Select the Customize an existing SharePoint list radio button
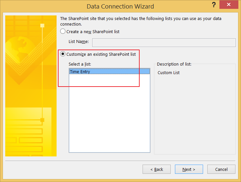The width and height of the screenshot is (241, 182). pos(63,54)
